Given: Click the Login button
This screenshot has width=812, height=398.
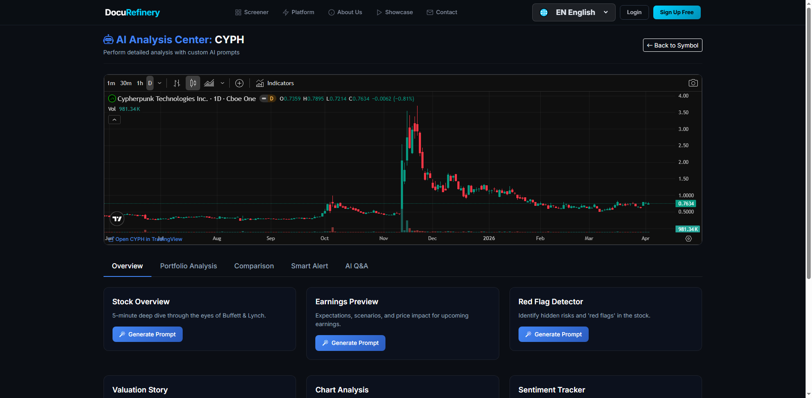Looking at the screenshot, I should [x=634, y=12].
